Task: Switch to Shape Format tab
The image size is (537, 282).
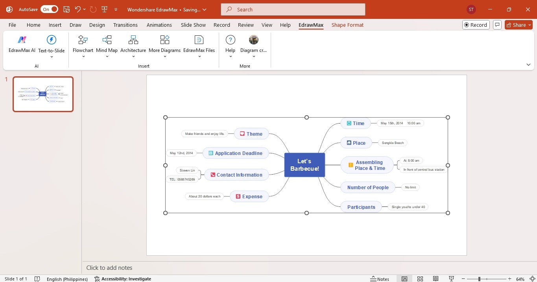Action: tap(347, 25)
